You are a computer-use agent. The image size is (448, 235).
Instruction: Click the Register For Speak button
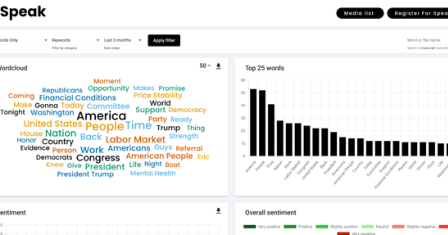click(417, 13)
